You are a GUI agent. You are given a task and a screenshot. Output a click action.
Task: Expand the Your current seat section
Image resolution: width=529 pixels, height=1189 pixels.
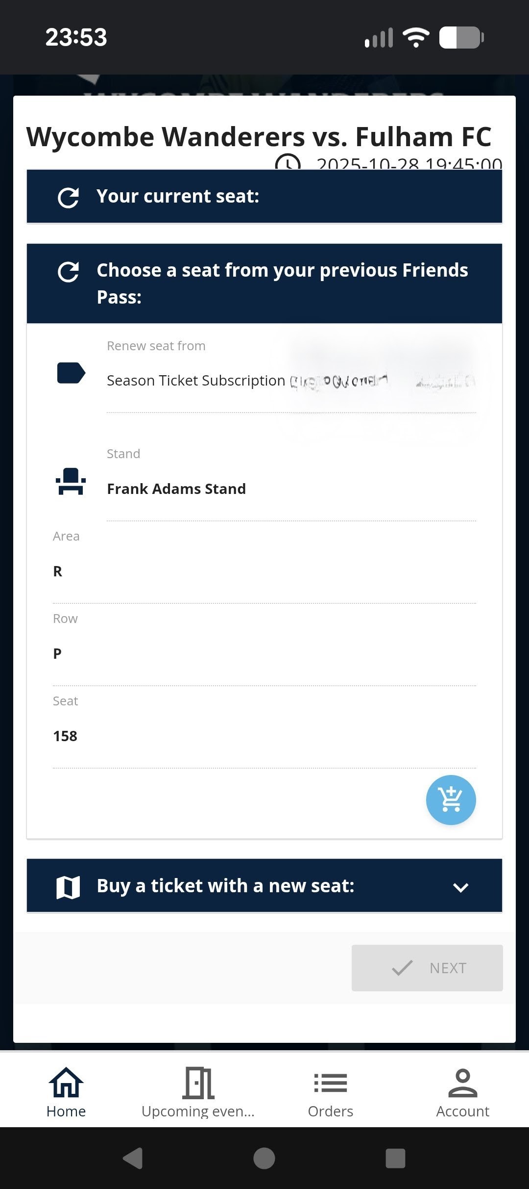pyautogui.click(x=264, y=197)
